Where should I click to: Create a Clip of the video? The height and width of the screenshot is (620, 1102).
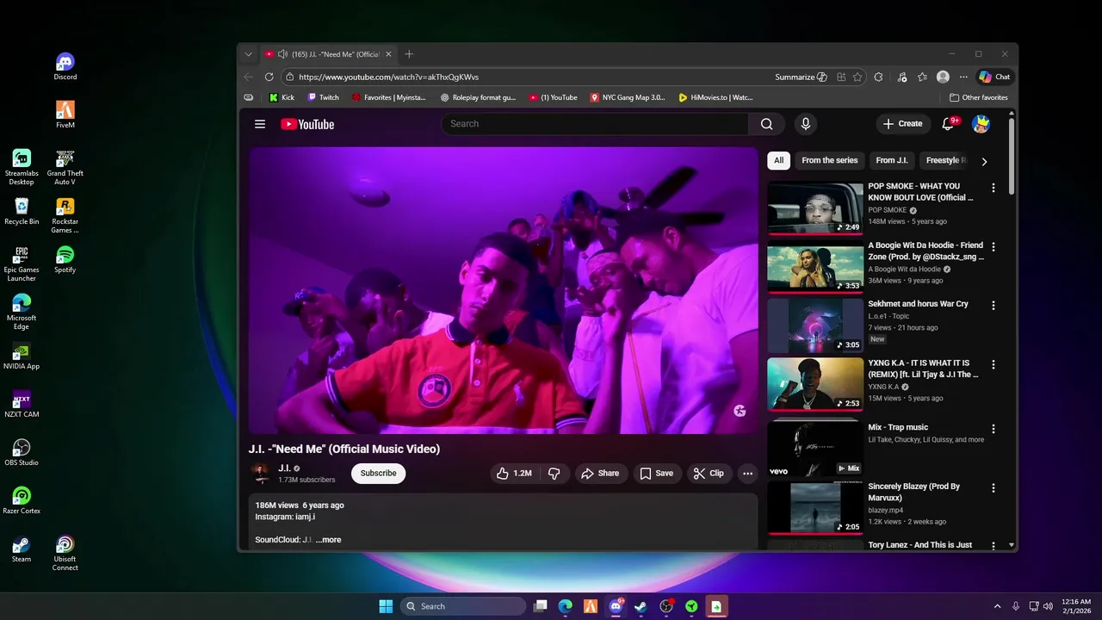[709, 473]
